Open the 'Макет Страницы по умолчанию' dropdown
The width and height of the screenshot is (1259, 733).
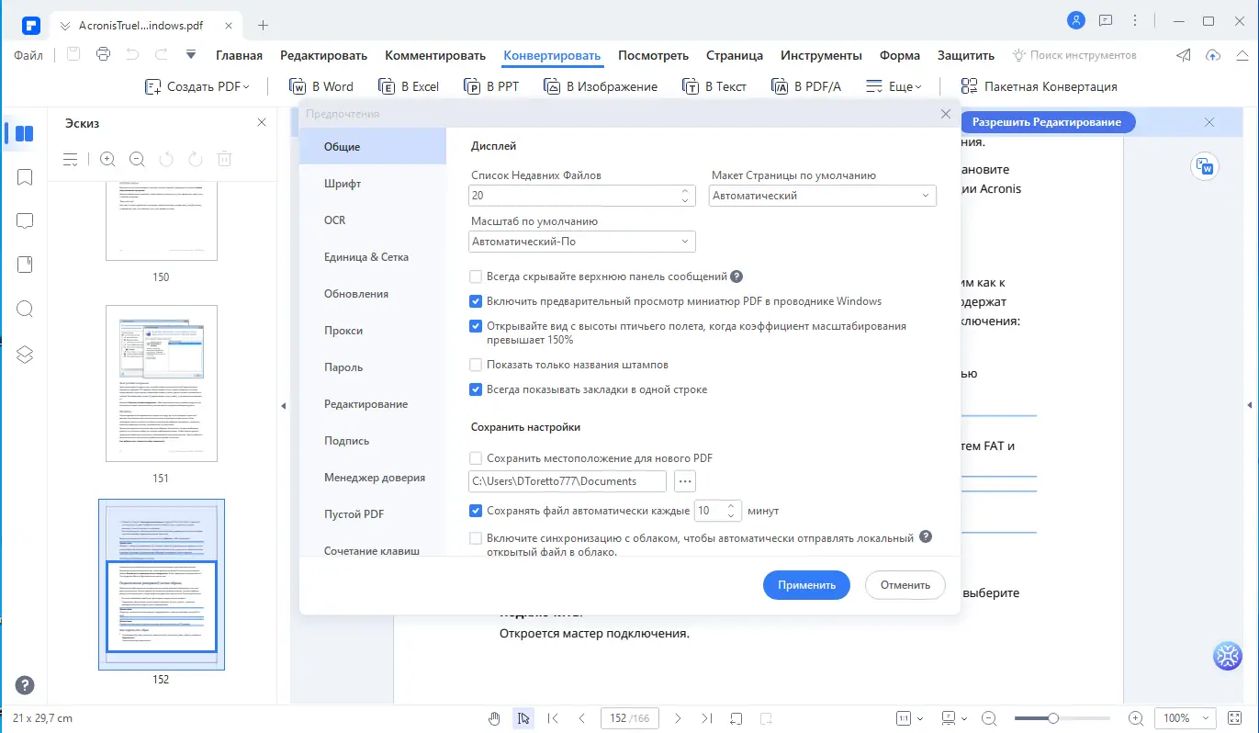pos(823,196)
